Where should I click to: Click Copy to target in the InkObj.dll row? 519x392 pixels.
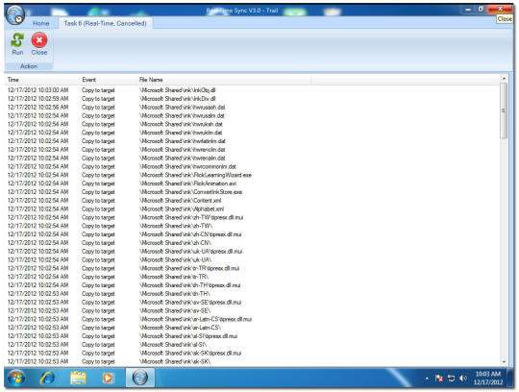click(x=98, y=90)
